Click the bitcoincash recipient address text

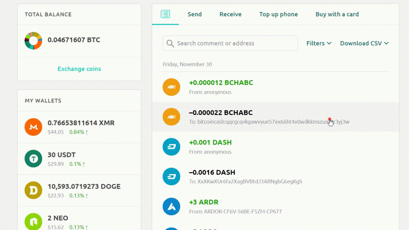pyautogui.click(x=273, y=122)
